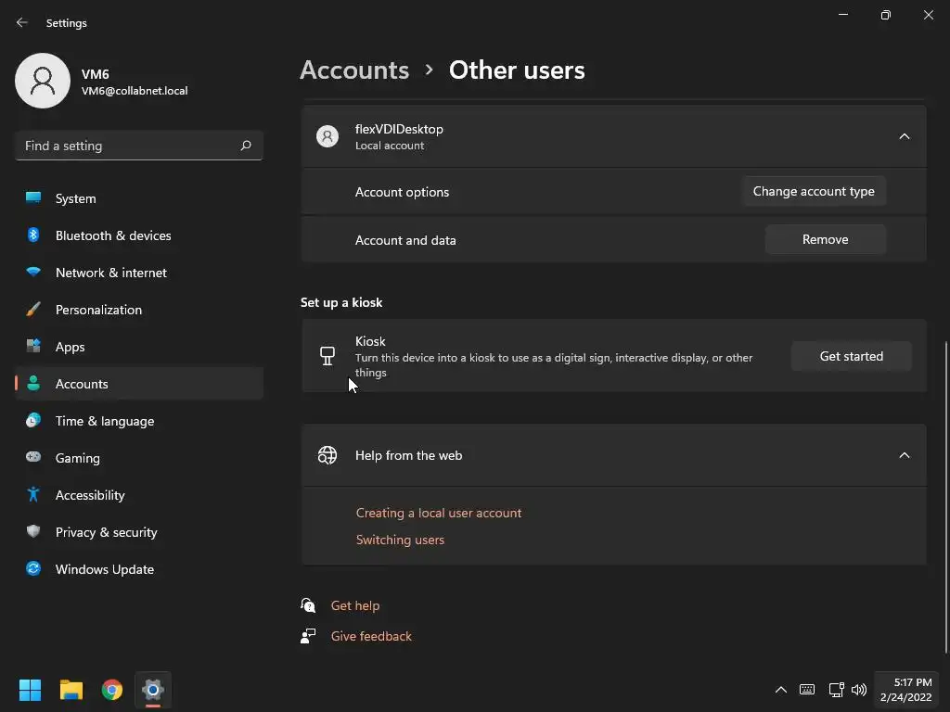Collapse the flexVDIDesktop account section
The image size is (950, 712).
[904, 136]
